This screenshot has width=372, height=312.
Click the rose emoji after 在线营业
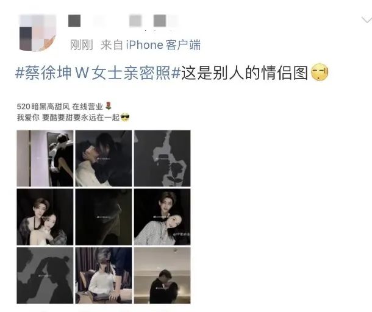coord(108,106)
